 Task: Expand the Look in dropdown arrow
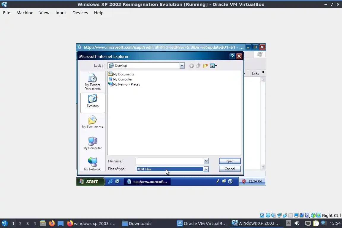[x=182, y=66]
